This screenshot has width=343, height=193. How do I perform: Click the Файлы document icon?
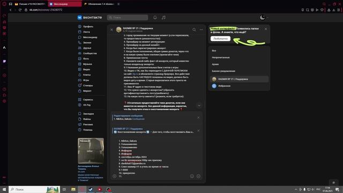click(80, 119)
